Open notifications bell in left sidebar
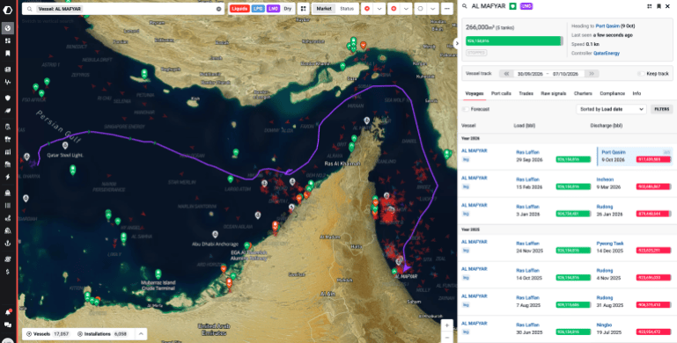 click(x=7, y=312)
